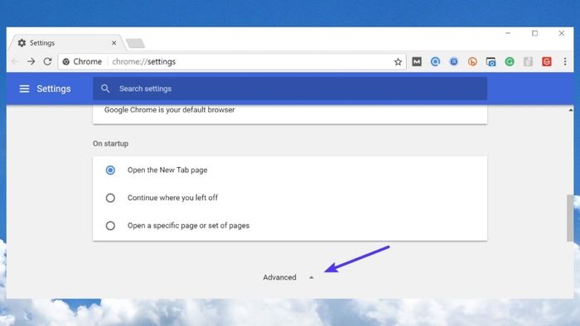Click 'Google Chrome is your default browser' text
The image size is (580, 326).
(169, 110)
